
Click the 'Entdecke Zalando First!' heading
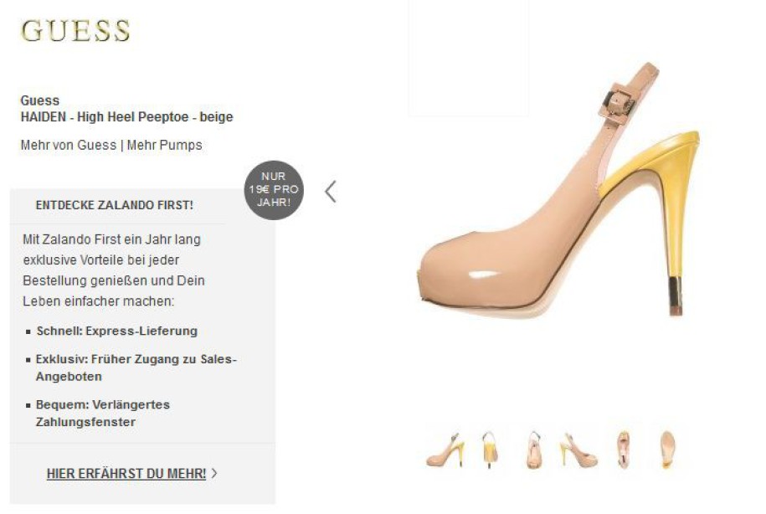tap(115, 205)
